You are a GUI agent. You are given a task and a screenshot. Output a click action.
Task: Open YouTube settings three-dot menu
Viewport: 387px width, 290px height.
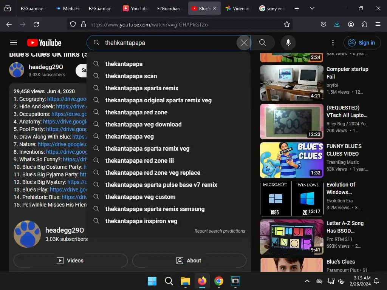(333, 43)
